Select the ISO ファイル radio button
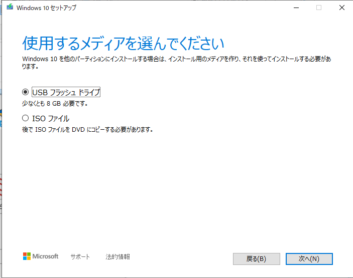The image size is (353, 278). tap(25, 118)
